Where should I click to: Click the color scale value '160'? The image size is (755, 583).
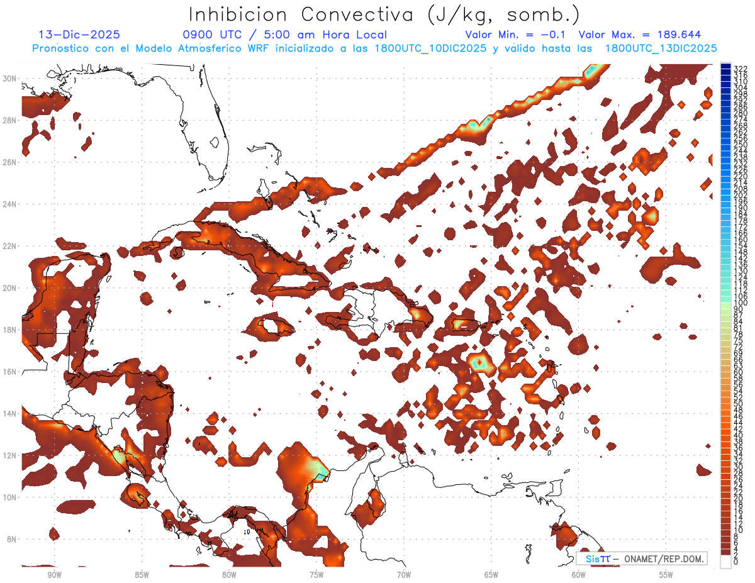tap(740, 240)
